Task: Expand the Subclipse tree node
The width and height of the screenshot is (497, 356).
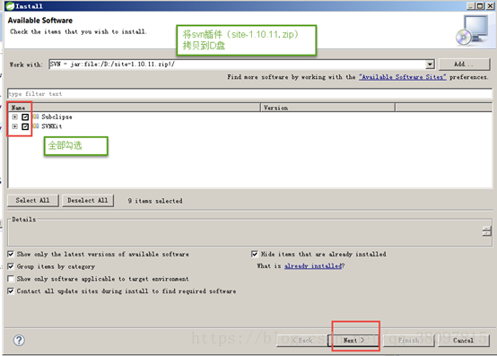Action: coord(14,117)
